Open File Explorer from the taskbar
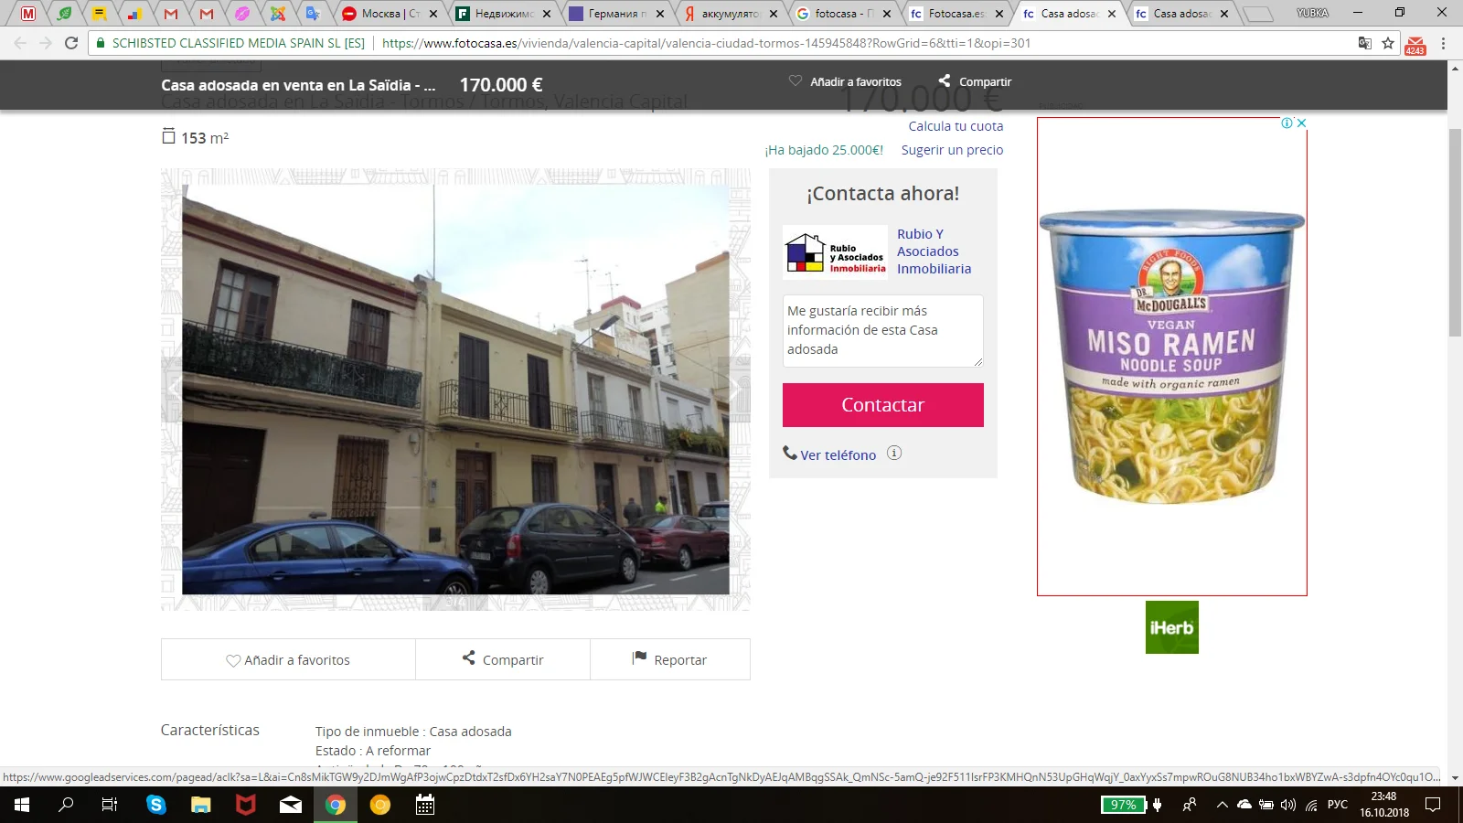The height and width of the screenshot is (823, 1463). point(200,805)
